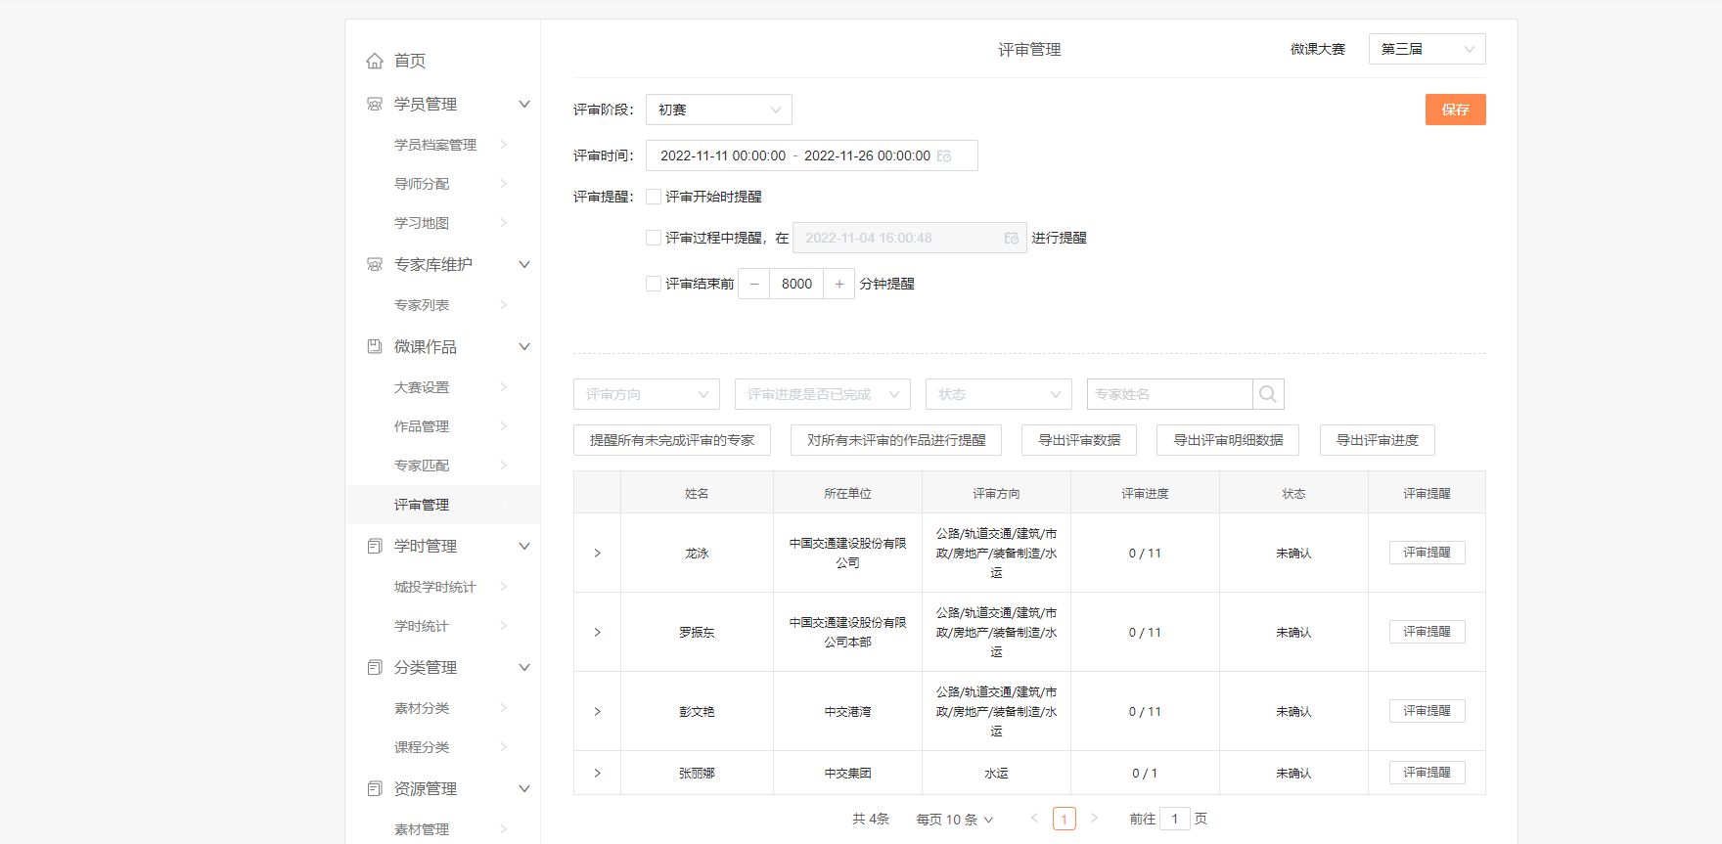Enable 评审开始时提醒 checkbox
1722x844 pixels.
tap(654, 197)
